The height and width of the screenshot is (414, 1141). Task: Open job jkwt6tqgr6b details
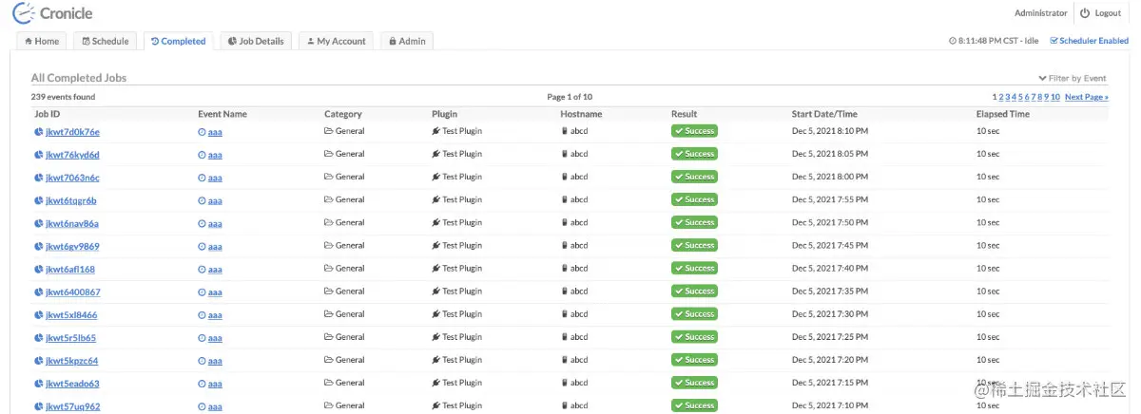tap(71, 200)
